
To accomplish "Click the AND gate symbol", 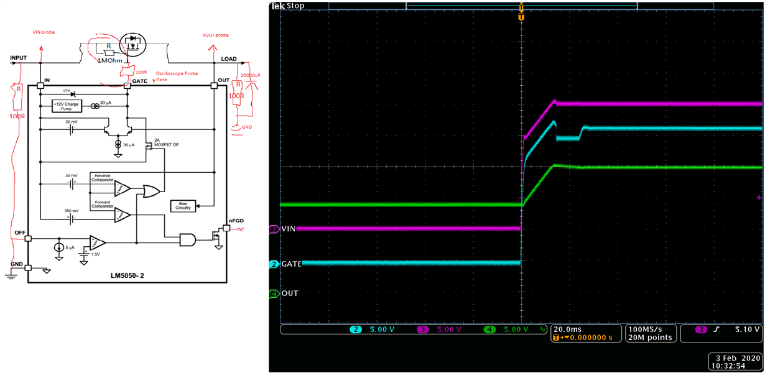I will click(x=187, y=239).
